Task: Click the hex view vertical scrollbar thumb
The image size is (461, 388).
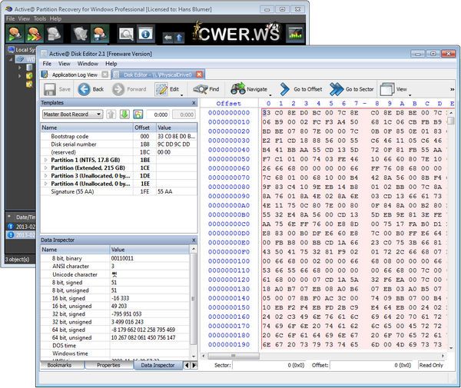Action: (451, 121)
